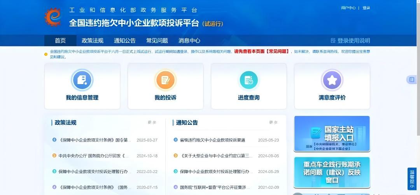Click the 登录 link at top right

(366, 8)
